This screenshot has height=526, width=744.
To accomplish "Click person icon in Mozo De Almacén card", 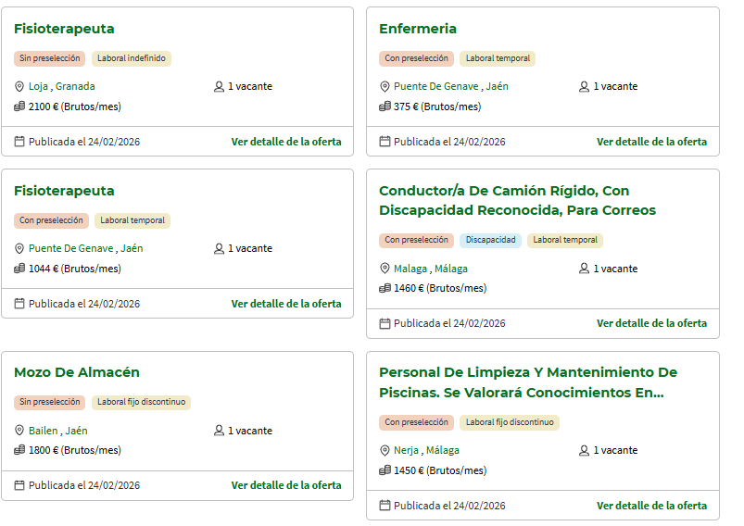I will click(220, 431).
